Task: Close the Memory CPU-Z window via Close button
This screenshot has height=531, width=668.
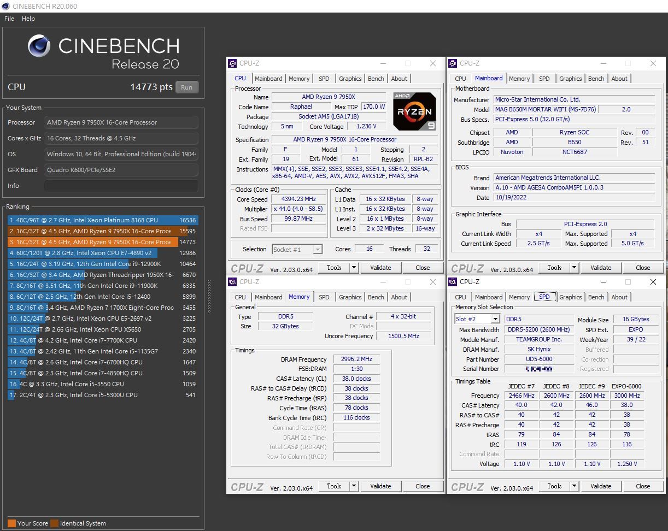Action: point(423,486)
